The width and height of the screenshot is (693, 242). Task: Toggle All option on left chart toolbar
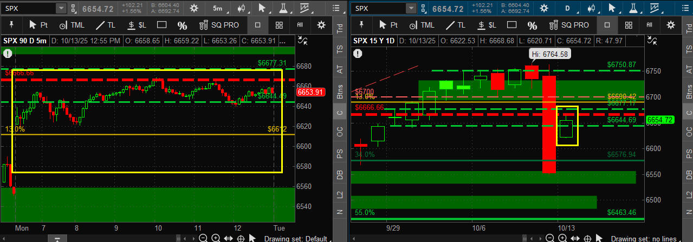click(300, 25)
